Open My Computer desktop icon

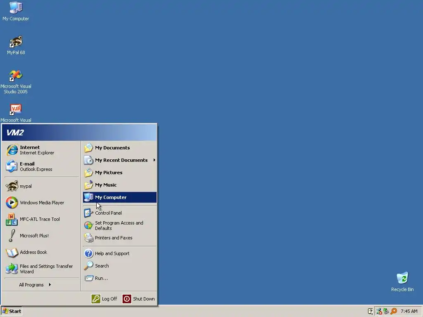[x=16, y=11]
